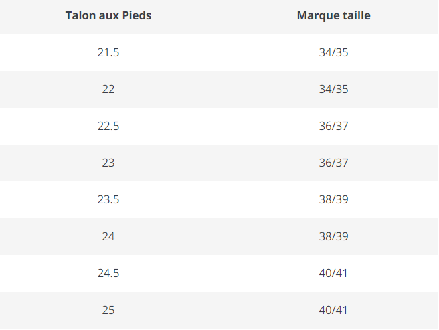This screenshot has height=330, width=439.
Task: Click the 23.5 heel length cell
Action: tap(108, 199)
